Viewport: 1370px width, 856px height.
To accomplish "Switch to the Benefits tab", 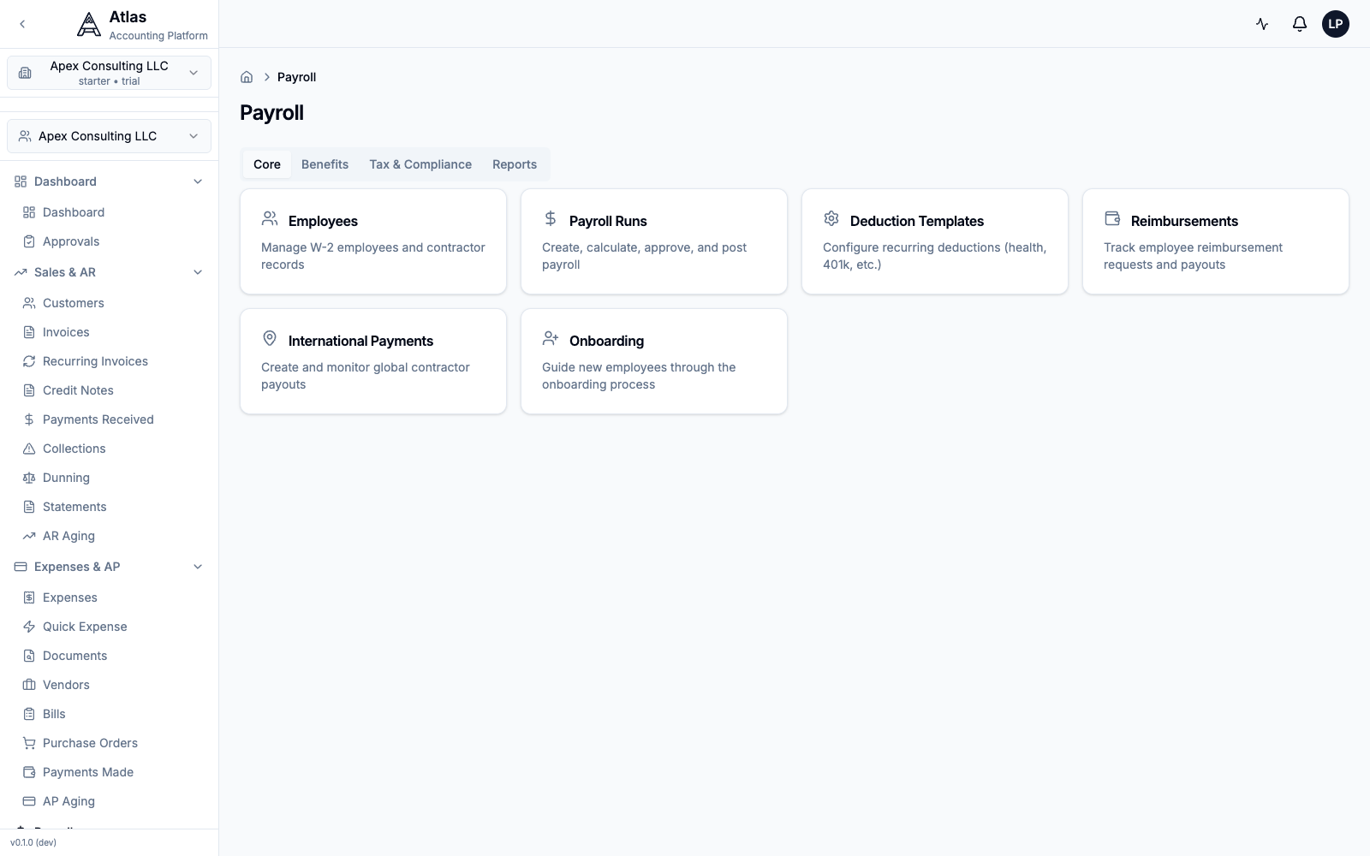I will coord(325,164).
